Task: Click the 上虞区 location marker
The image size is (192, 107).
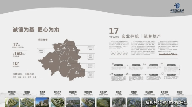Action: pyautogui.click(x=73, y=49)
